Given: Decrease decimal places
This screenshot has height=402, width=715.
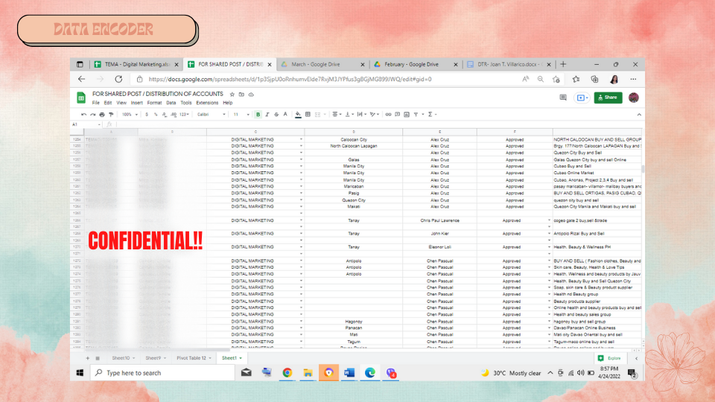Looking at the screenshot, I should pos(164,115).
